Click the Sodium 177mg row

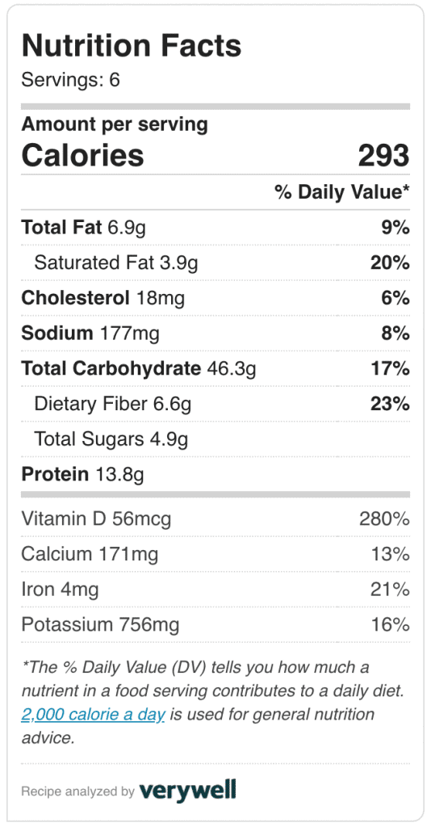215,334
